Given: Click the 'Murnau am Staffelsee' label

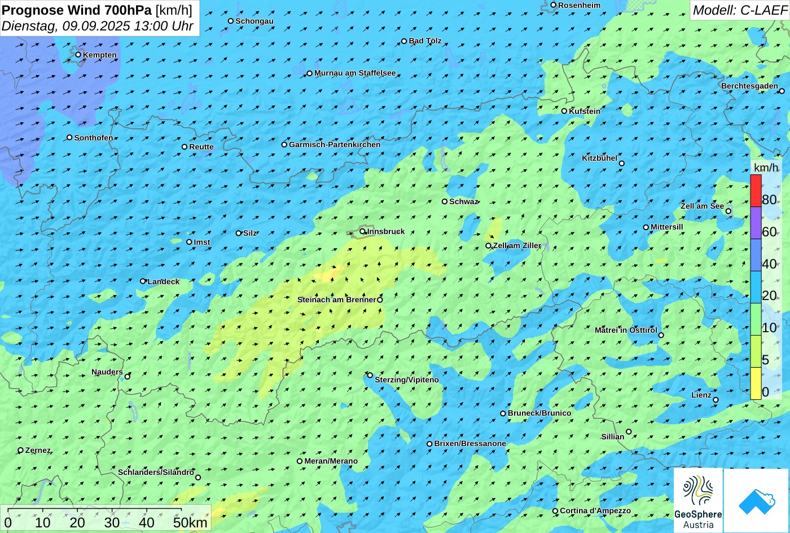Looking at the screenshot, I should coord(355,73).
